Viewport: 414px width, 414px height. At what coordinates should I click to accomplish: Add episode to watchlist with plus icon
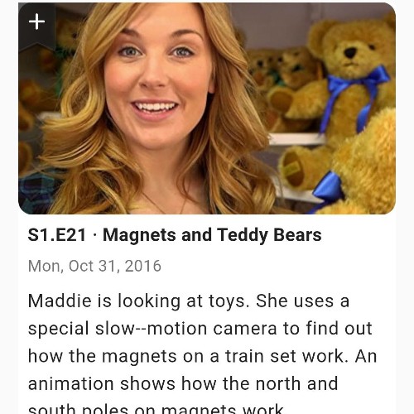(x=36, y=22)
